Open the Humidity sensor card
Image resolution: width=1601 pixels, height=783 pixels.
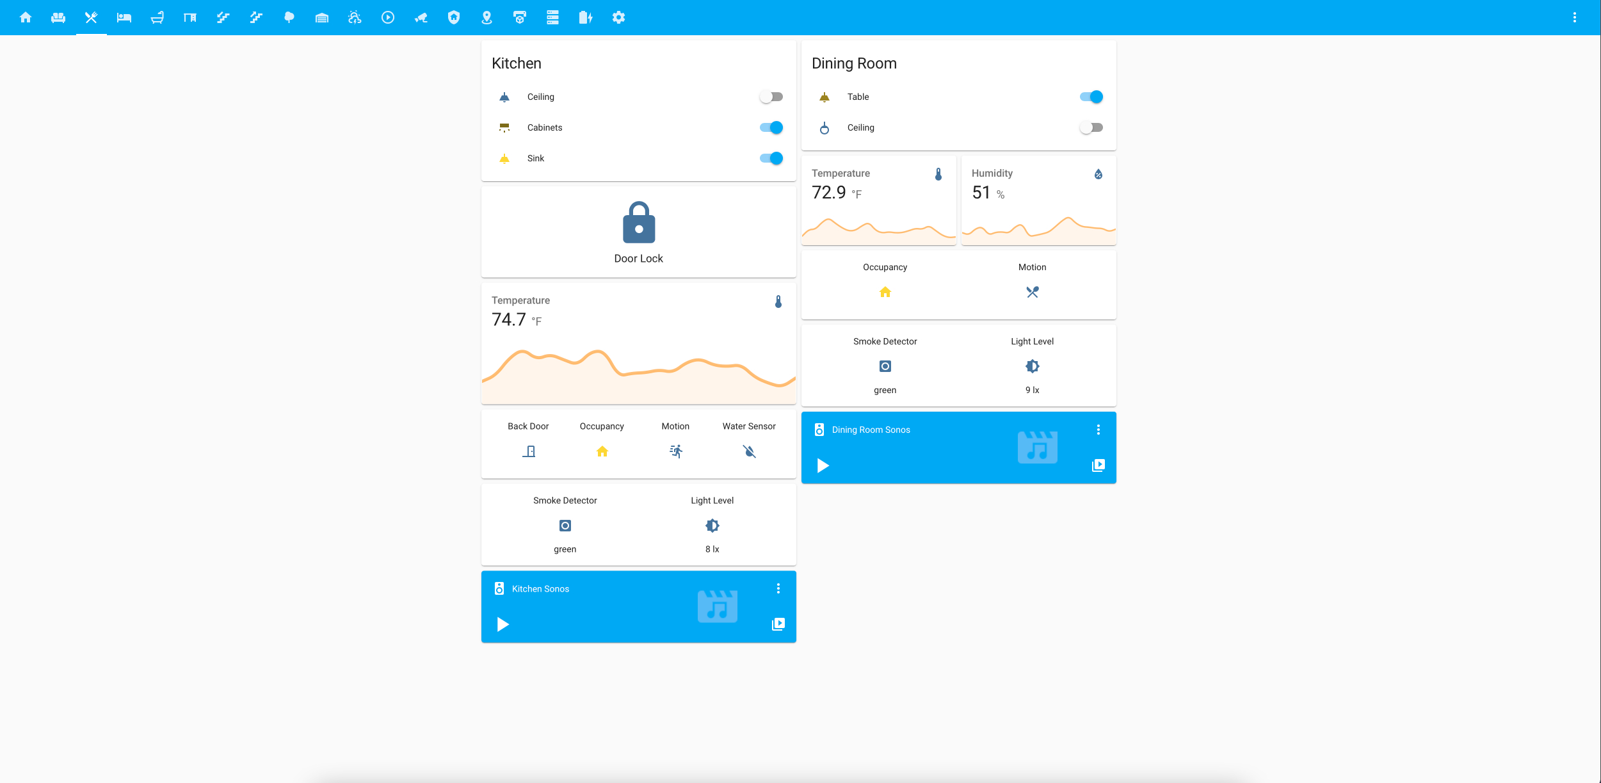tap(1038, 200)
